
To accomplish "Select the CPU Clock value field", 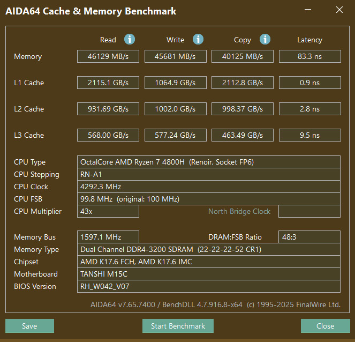I will click(209, 187).
